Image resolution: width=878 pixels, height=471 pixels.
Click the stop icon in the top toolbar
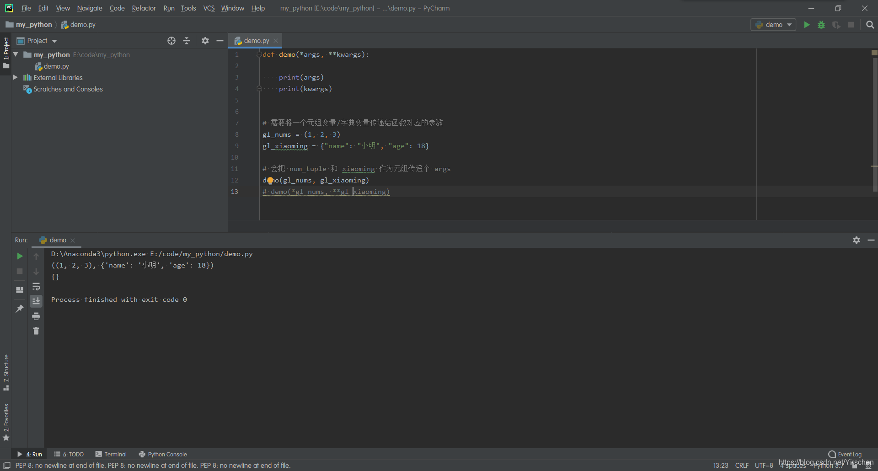click(851, 25)
